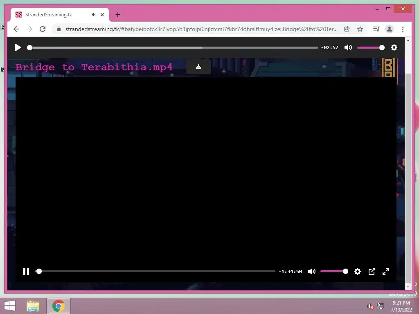Download Bridge to Terabithia.mp4
Image resolution: width=419 pixels, height=314 pixels.
[x=198, y=67]
